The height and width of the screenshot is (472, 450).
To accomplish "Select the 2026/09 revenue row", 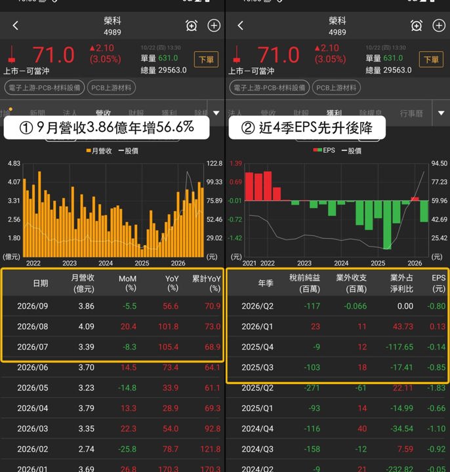I will [x=112, y=306].
